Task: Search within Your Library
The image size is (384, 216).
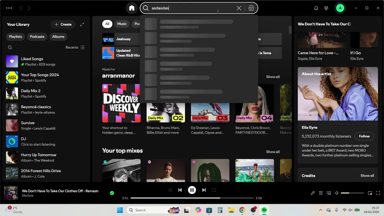Action: (x=10, y=47)
